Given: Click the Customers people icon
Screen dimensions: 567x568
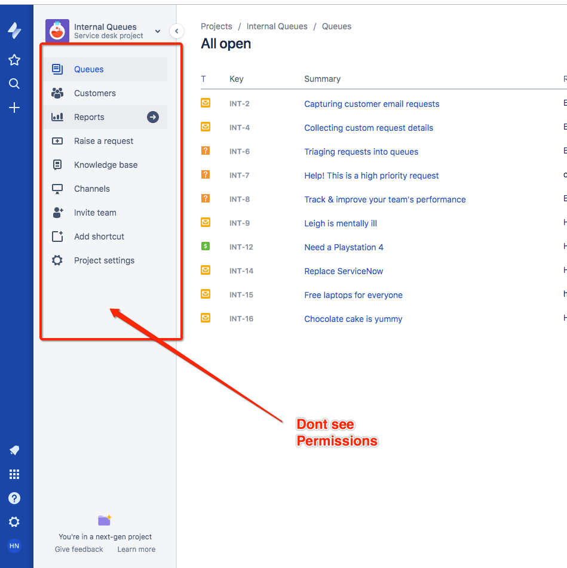Looking at the screenshot, I should point(57,93).
